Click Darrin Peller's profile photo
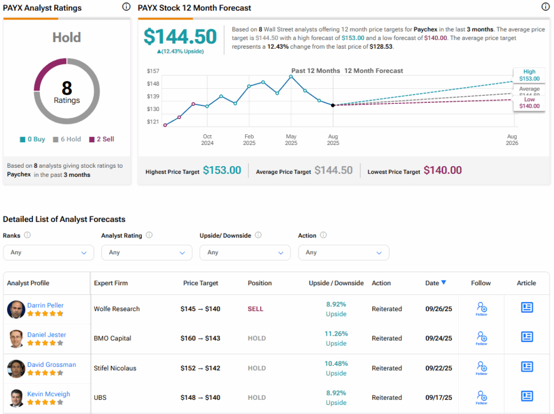 tap(16, 310)
